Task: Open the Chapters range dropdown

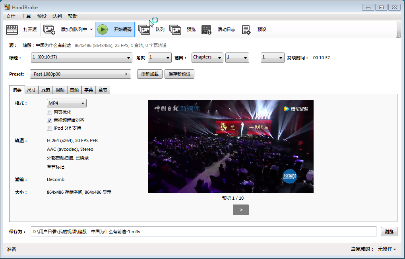Action: tap(207, 58)
